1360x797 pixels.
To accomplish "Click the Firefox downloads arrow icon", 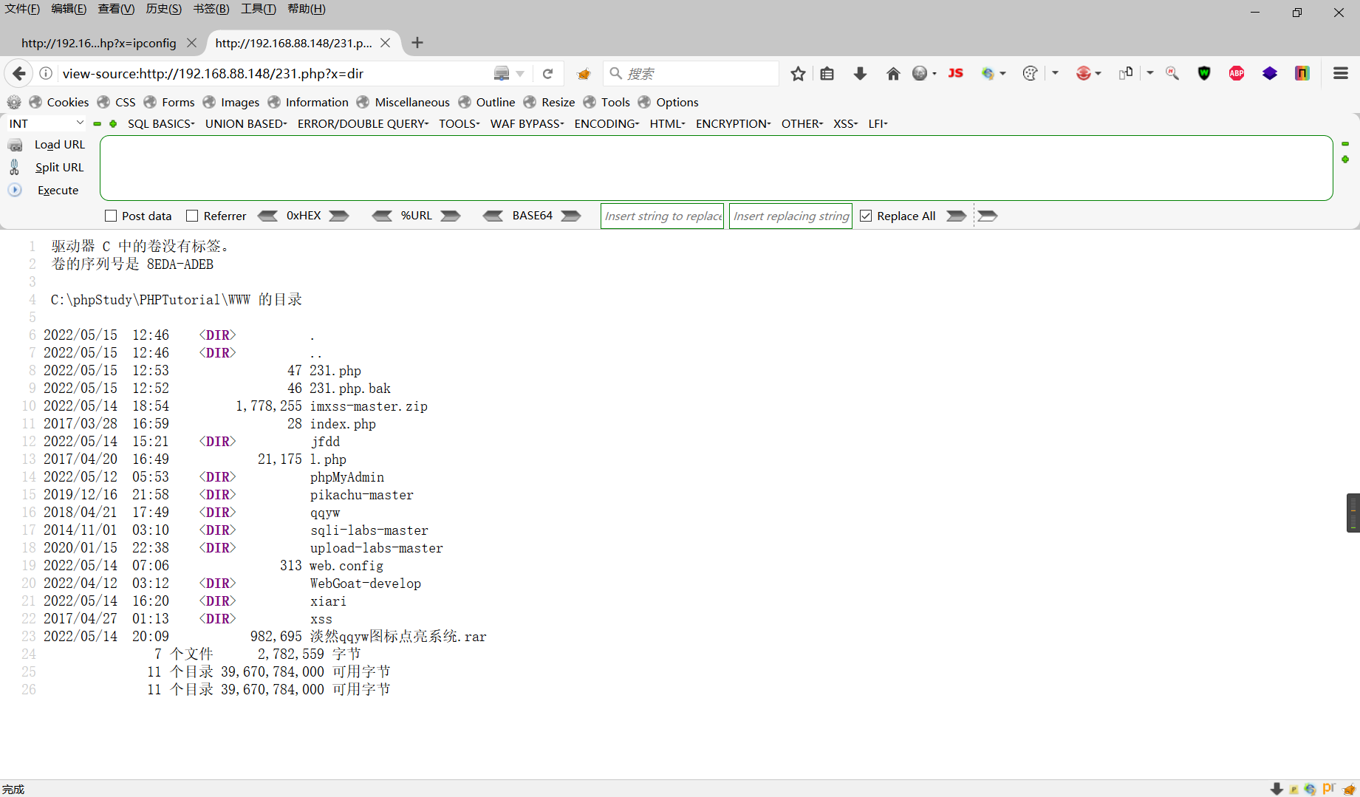I will coord(859,73).
